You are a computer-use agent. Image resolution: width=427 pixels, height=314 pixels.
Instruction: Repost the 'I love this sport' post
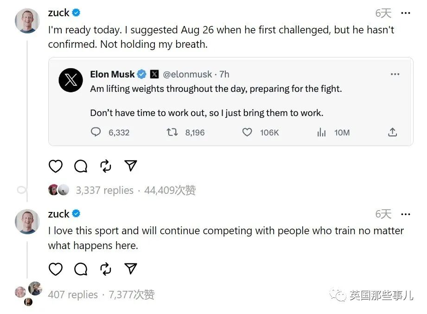106,269
